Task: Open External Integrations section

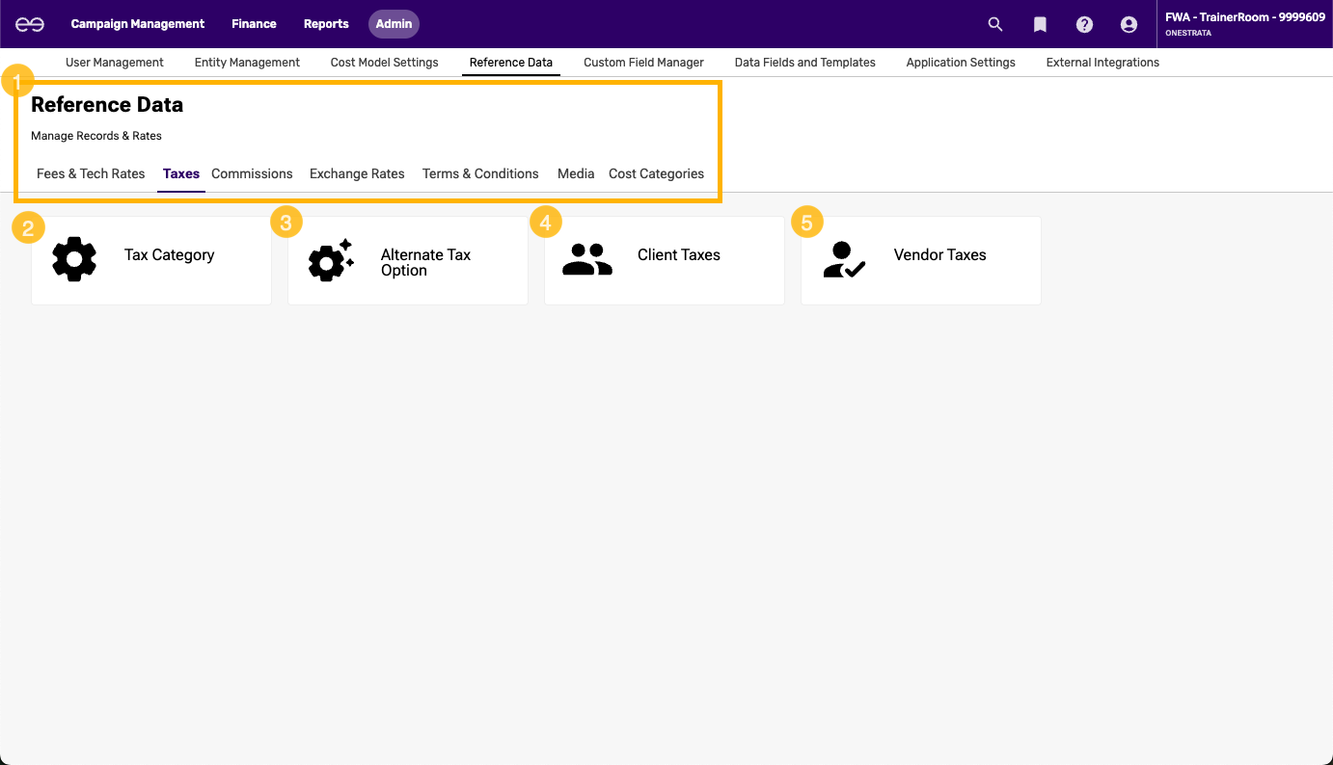Action: (x=1102, y=63)
